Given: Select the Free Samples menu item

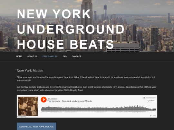Looking at the screenshot, I should coord(50,56).
